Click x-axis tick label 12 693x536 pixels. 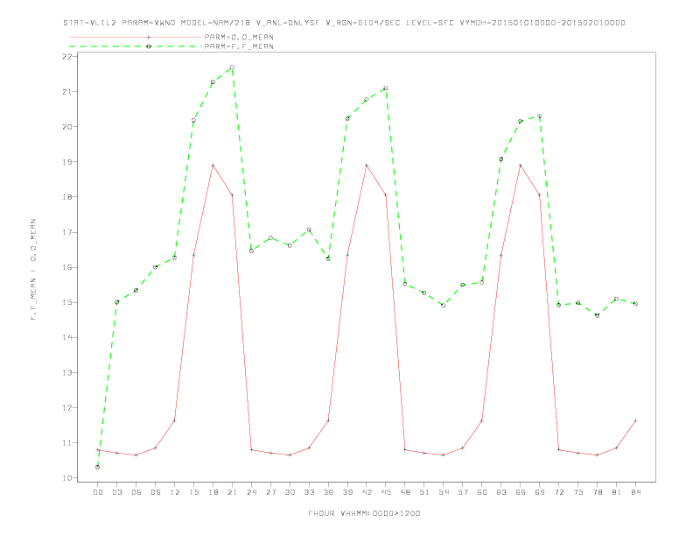[x=175, y=492]
